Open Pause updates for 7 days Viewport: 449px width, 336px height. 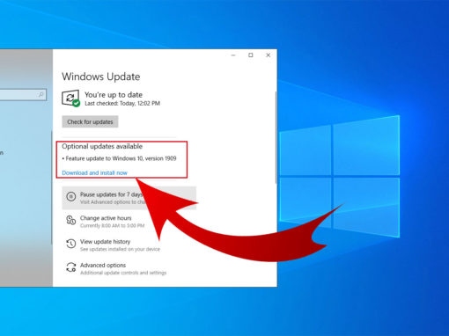tap(129, 198)
